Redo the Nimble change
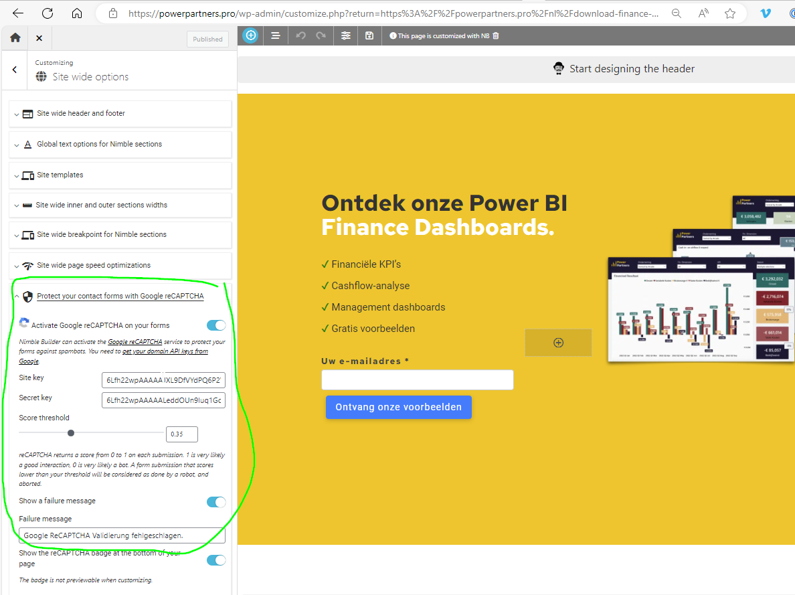The image size is (795, 595). (321, 35)
